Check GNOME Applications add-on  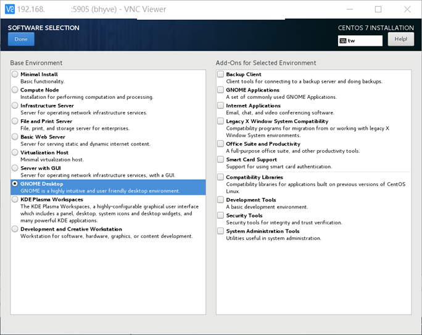(x=220, y=90)
